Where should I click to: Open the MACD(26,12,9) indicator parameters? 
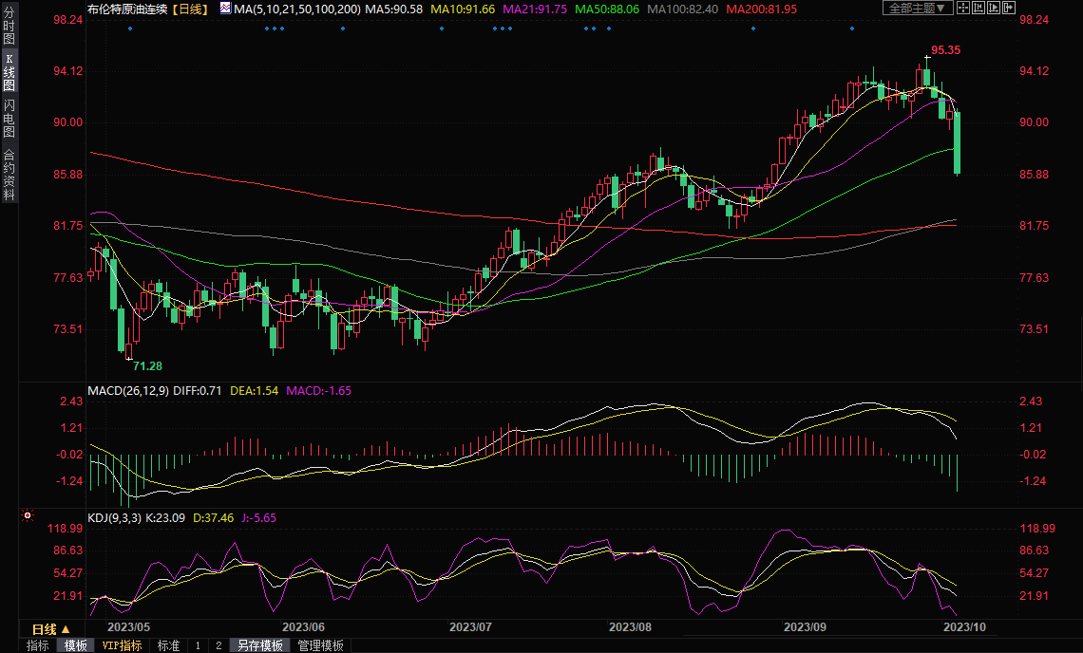128,390
